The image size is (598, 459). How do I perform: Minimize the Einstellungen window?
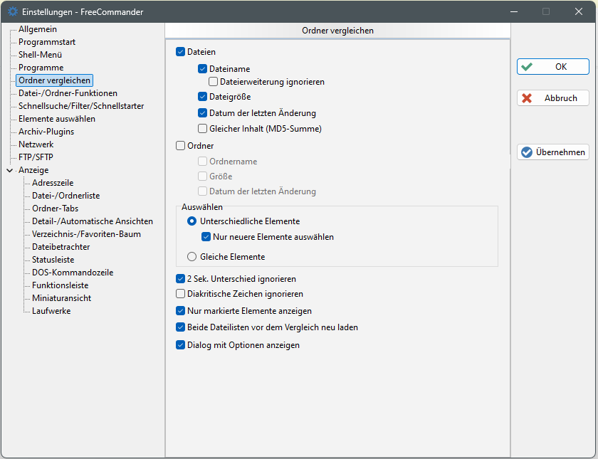514,11
